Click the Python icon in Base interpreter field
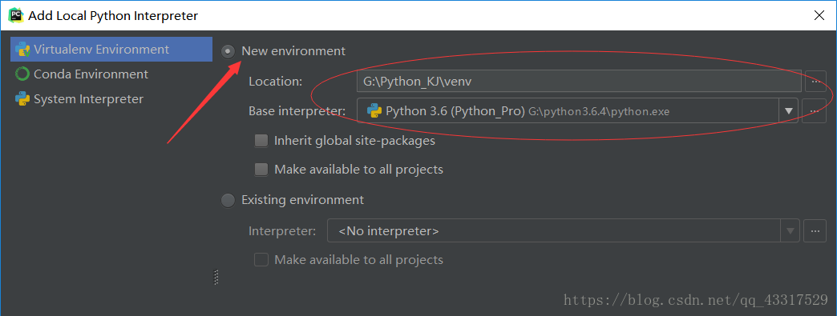Image resolution: width=837 pixels, height=316 pixels. [374, 111]
